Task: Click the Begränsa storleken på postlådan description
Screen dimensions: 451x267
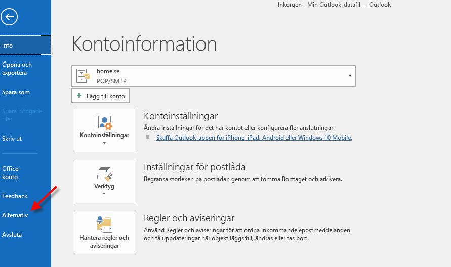Action: click(243, 179)
